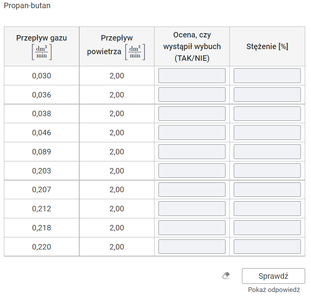Click explosion field for gas flow 0,030

coord(192,76)
